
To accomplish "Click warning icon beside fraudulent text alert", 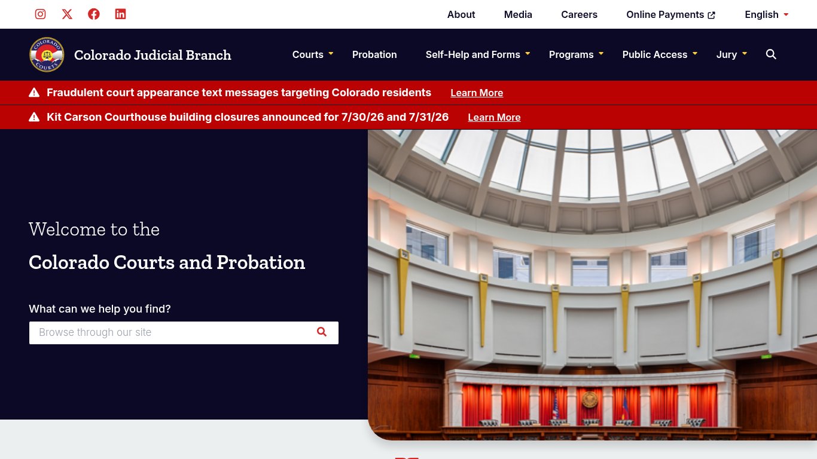I will 34,93.
